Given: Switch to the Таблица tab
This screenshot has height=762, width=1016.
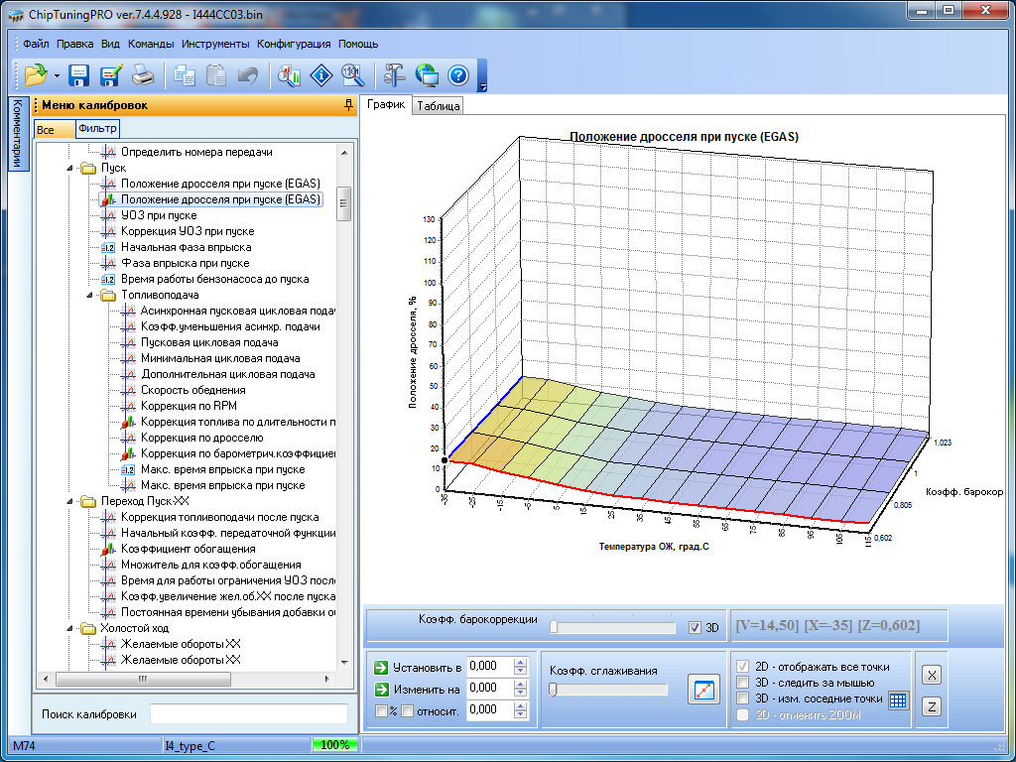Looking at the screenshot, I should [x=439, y=106].
